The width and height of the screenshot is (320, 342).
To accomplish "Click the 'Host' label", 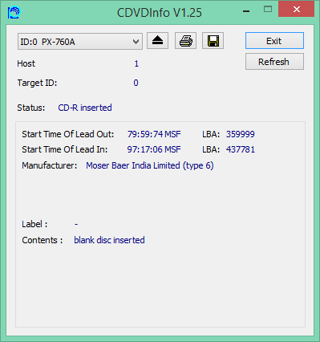I will 26,63.
